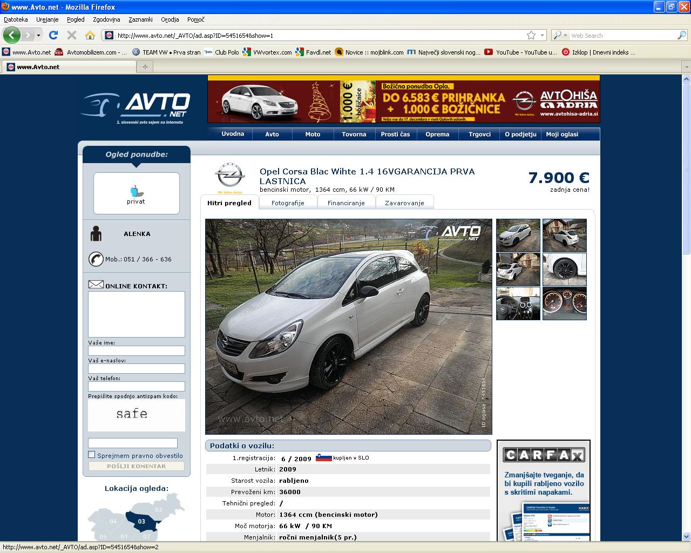Click the Stop loading icon

(x=72, y=35)
